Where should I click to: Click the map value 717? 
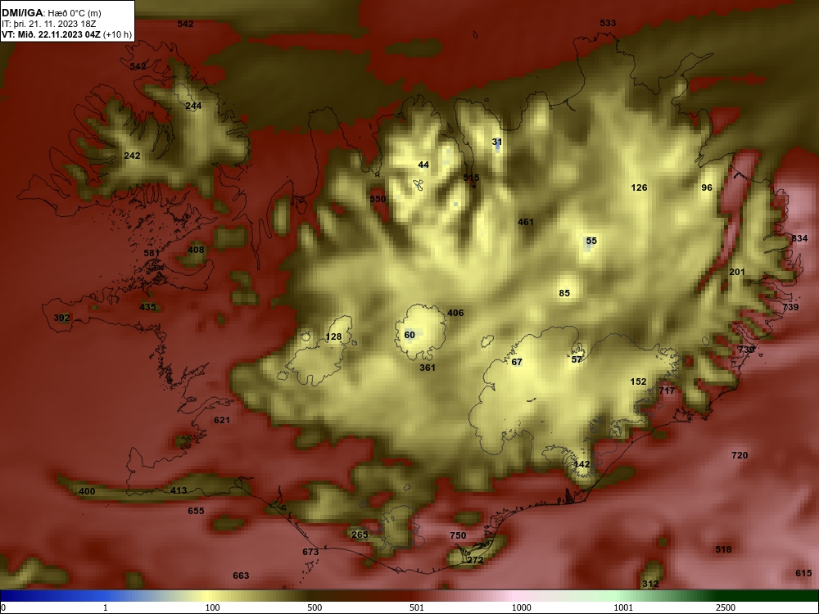667,391
